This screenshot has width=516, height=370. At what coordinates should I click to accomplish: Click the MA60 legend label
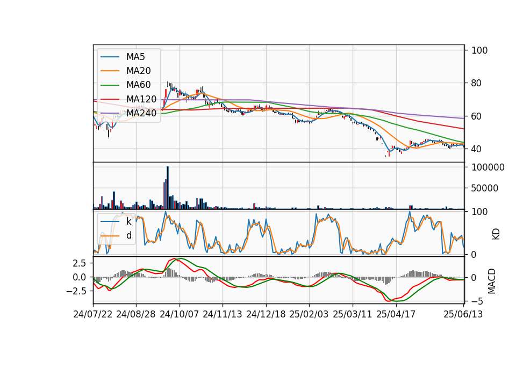click(x=138, y=85)
